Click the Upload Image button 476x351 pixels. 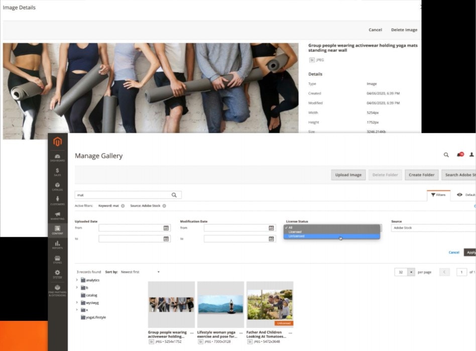click(x=348, y=175)
